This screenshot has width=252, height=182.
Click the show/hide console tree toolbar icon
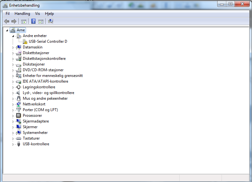click(24, 21)
